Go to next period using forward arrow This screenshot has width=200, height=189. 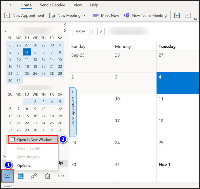101,31
